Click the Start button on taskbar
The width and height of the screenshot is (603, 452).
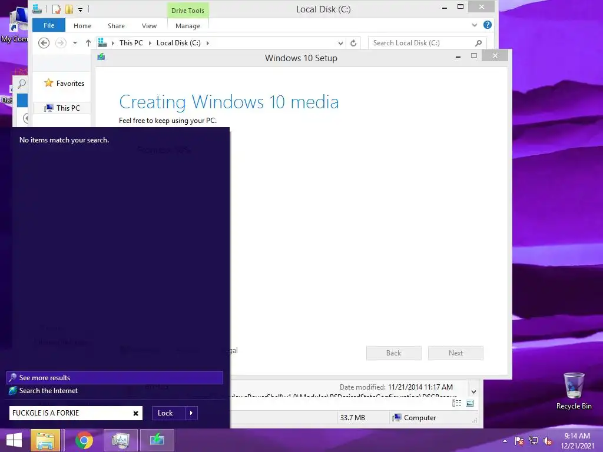click(14, 440)
